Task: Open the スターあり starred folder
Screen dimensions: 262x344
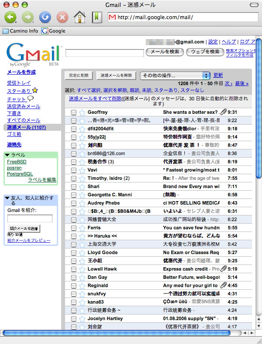Action: 19,91
